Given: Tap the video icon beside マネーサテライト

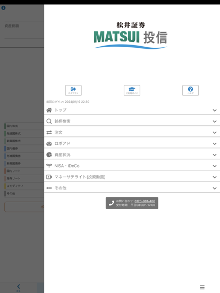Looking at the screenshot, I should (x=49, y=177).
